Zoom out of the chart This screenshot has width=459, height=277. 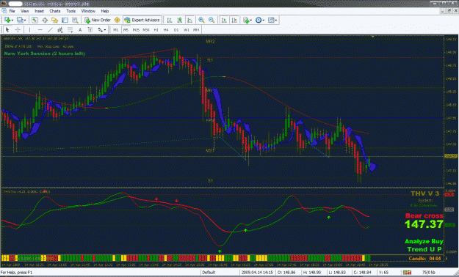(212, 21)
